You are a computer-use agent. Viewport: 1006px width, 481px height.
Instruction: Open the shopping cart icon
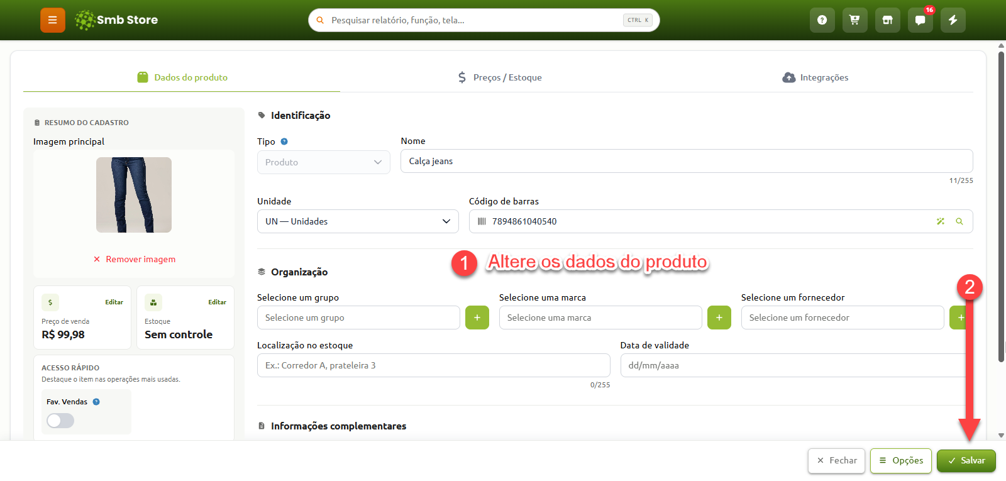point(854,20)
